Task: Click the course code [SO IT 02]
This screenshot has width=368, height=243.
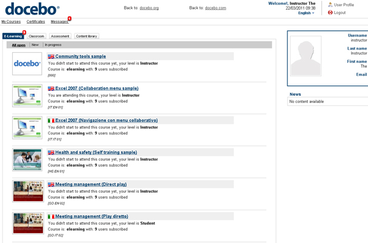Action: tap(56, 235)
